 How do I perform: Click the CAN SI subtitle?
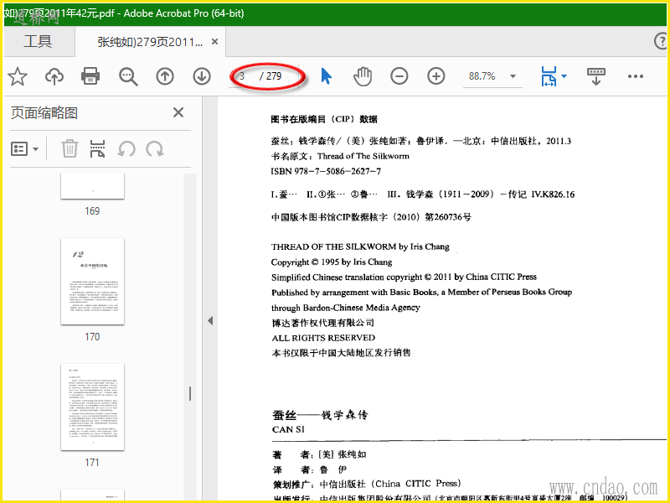pyautogui.click(x=288, y=429)
